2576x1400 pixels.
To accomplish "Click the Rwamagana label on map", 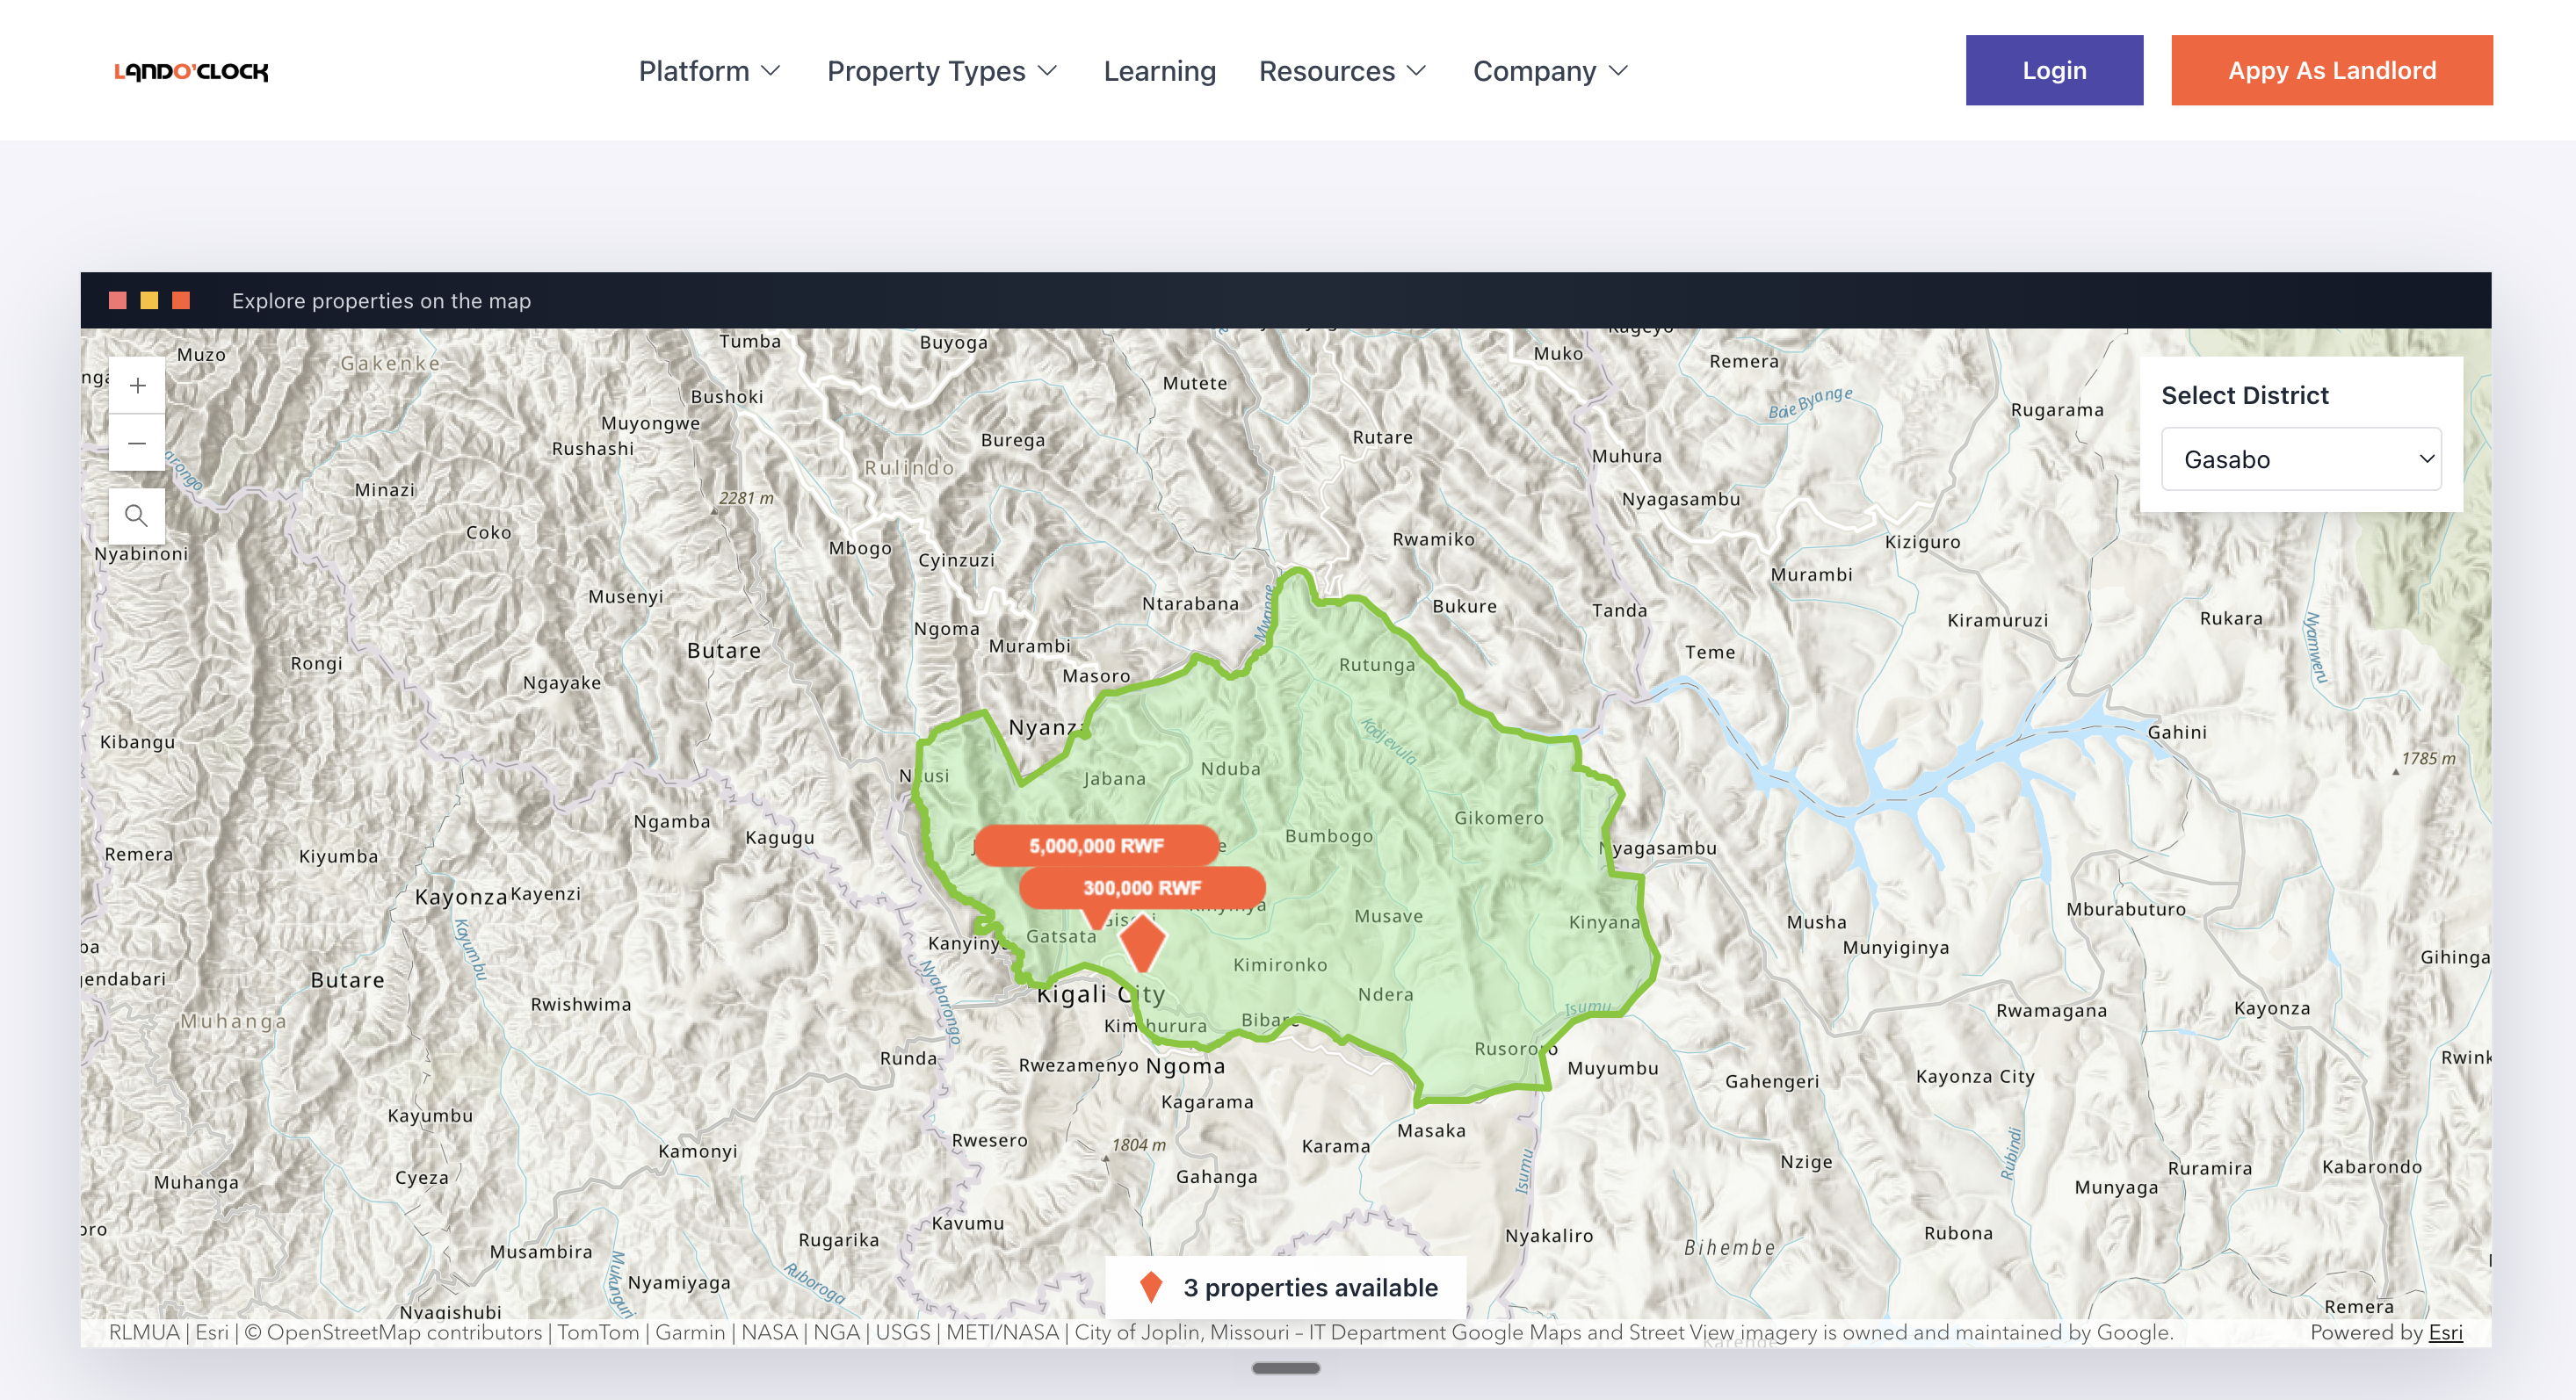I will (2051, 1011).
